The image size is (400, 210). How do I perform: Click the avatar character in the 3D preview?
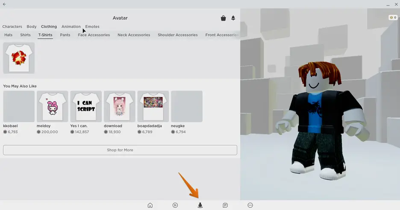[323, 120]
